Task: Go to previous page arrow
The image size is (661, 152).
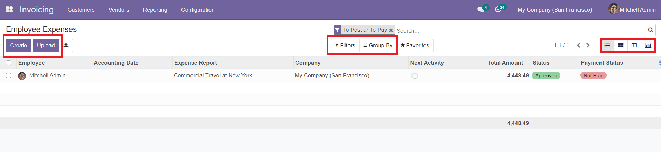Action: pyautogui.click(x=579, y=45)
